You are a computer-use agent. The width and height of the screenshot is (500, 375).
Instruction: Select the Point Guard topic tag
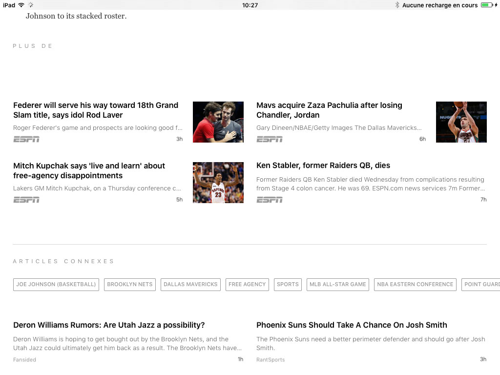point(481,285)
